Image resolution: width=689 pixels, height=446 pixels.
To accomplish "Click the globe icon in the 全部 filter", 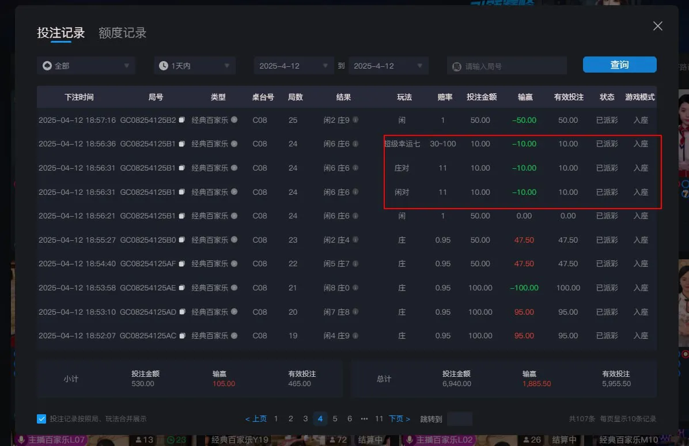I will click(47, 65).
